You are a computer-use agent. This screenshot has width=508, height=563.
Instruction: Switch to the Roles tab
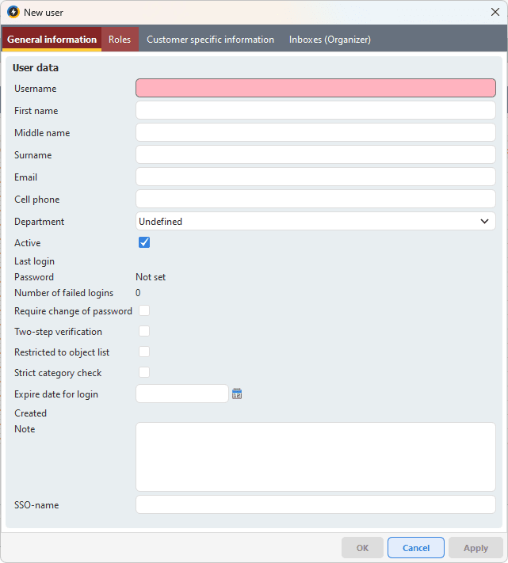(x=120, y=40)
